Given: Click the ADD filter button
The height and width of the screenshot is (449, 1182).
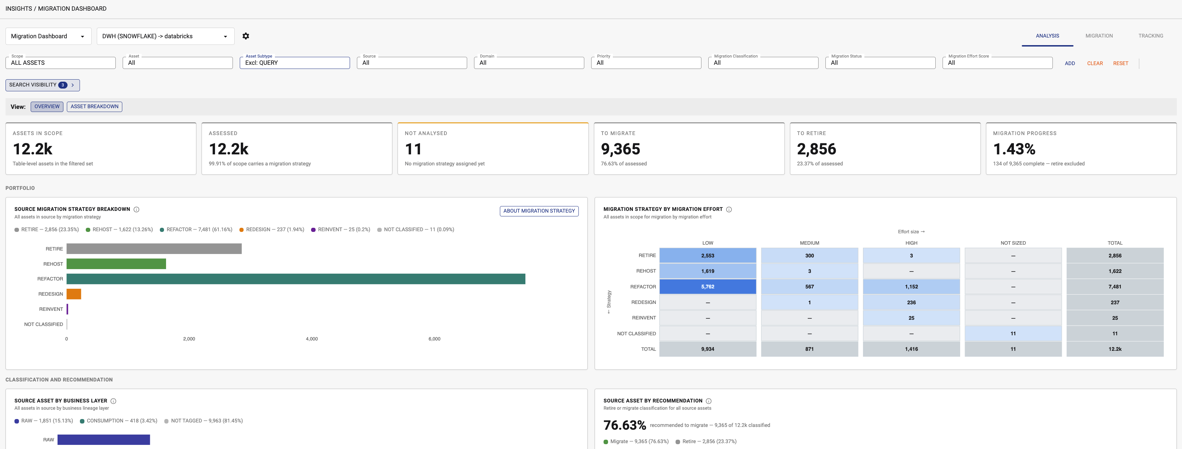Looking at the screenshot, I should pyautogui.click(x=1070, y=63).
